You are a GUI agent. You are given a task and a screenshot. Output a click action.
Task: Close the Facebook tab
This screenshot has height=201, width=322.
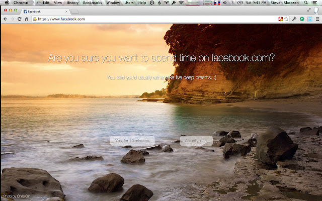point(66,12)
